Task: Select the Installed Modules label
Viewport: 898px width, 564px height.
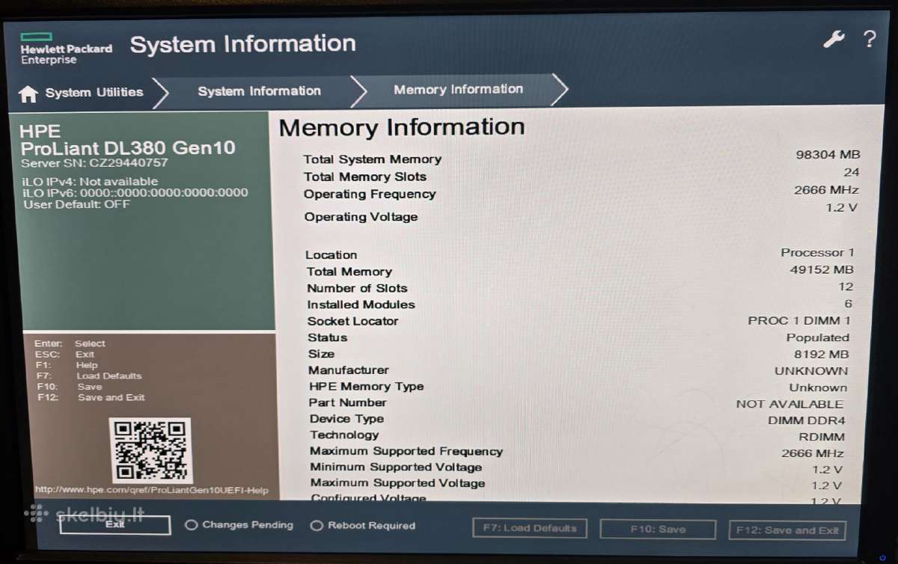Action: [x=361, y=304]
